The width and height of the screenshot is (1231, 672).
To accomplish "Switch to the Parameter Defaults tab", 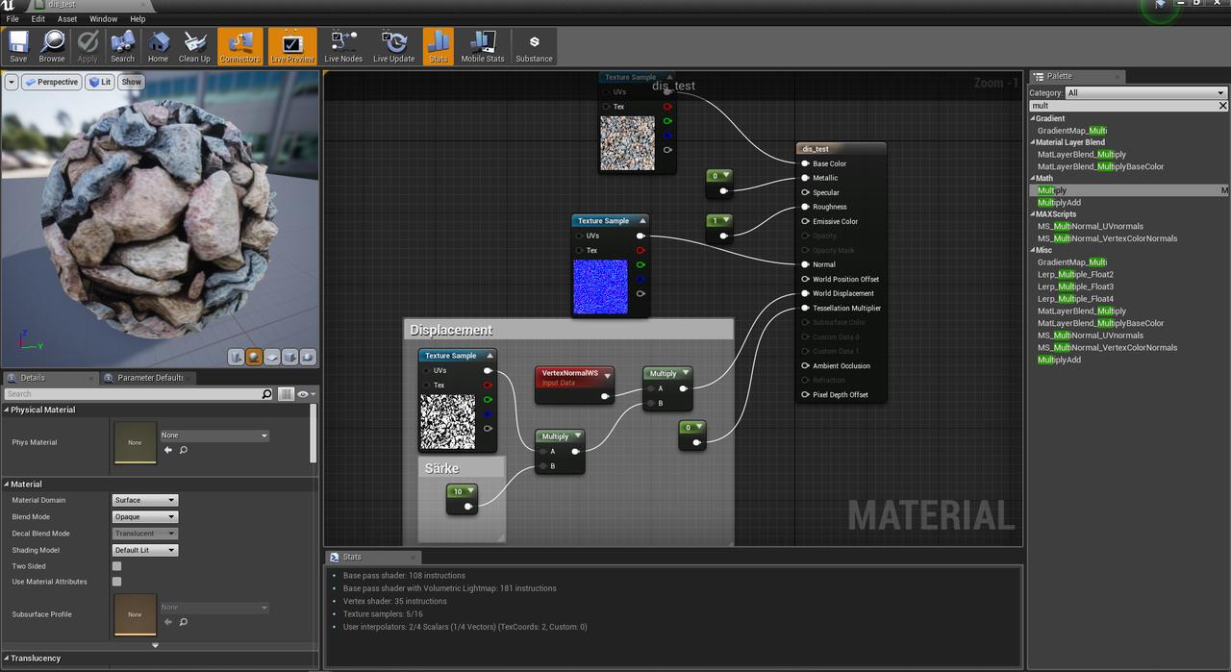I will coord(149,378).
